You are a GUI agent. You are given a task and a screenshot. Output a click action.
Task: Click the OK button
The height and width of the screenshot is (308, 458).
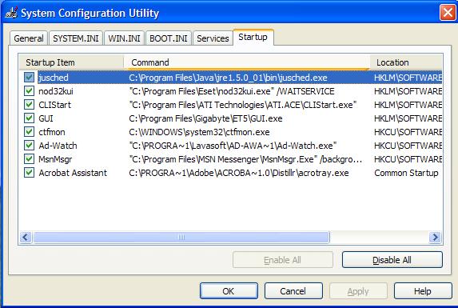click(229, 290)
